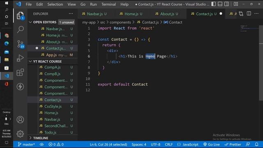Click the code minimap preview
The width and height of the screenshot is (263, 148).
pyautogui.click(x=249, y=28)
